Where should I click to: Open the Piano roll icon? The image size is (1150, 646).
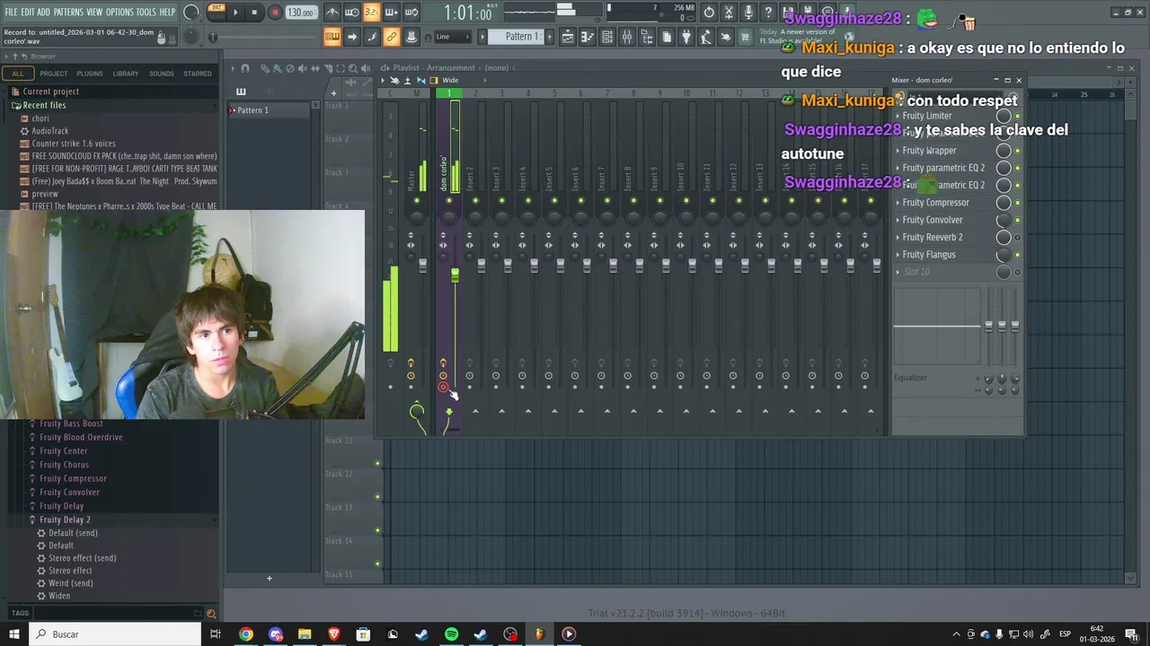pos(588,37)
